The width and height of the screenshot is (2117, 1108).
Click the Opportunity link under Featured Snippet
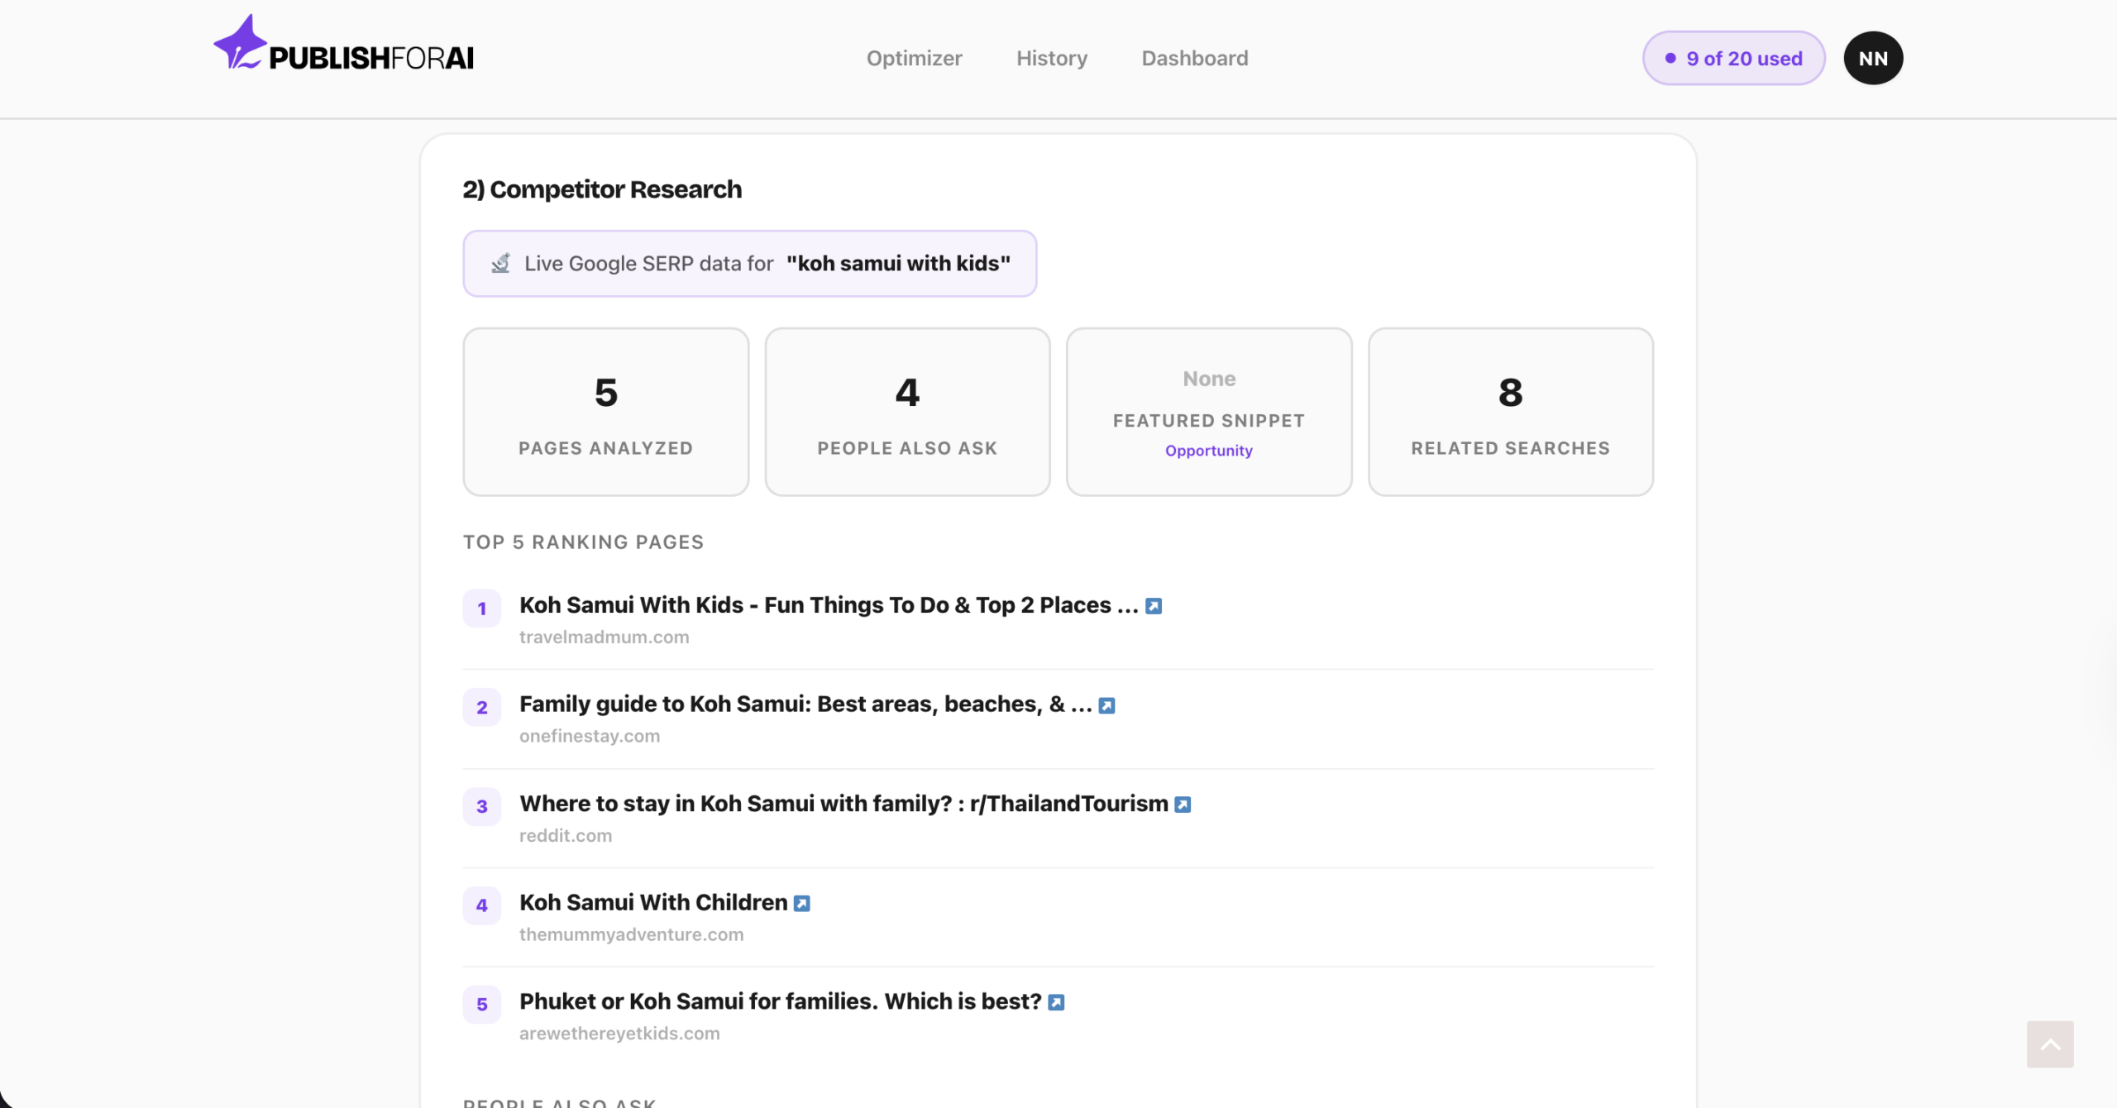[x=1208, y=451]
